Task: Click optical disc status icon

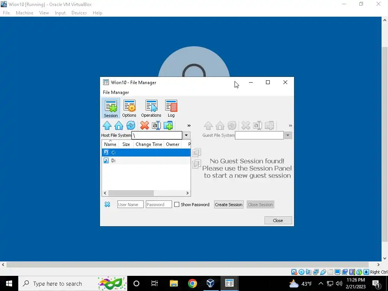Action: pyautogui.click(x=301, y=272)
